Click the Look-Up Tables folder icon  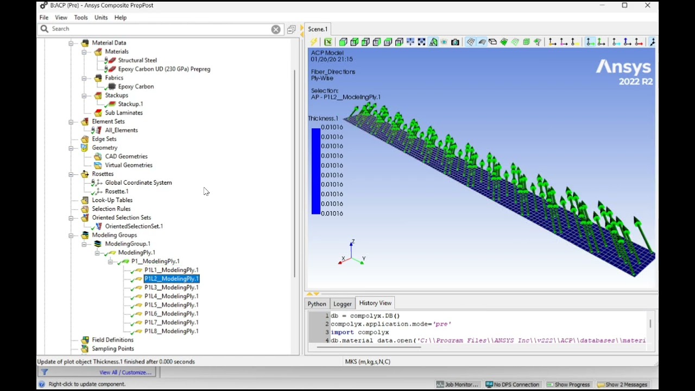85,200
